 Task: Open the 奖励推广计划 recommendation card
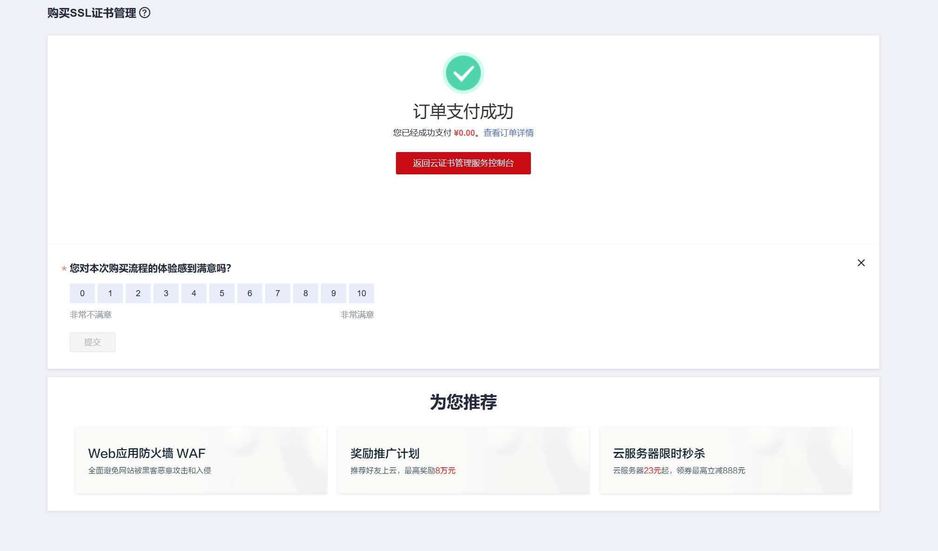point(463,460)
